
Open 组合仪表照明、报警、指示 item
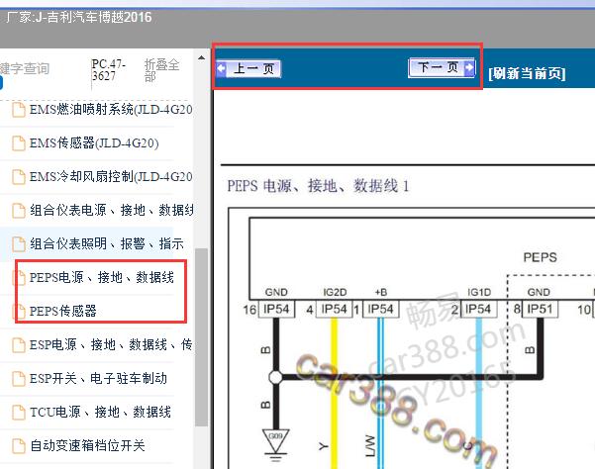click(x=107, y=243)
